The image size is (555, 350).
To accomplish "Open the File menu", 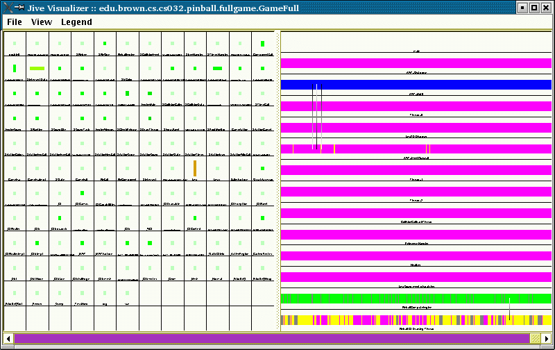I will click(x=15, y=22).
